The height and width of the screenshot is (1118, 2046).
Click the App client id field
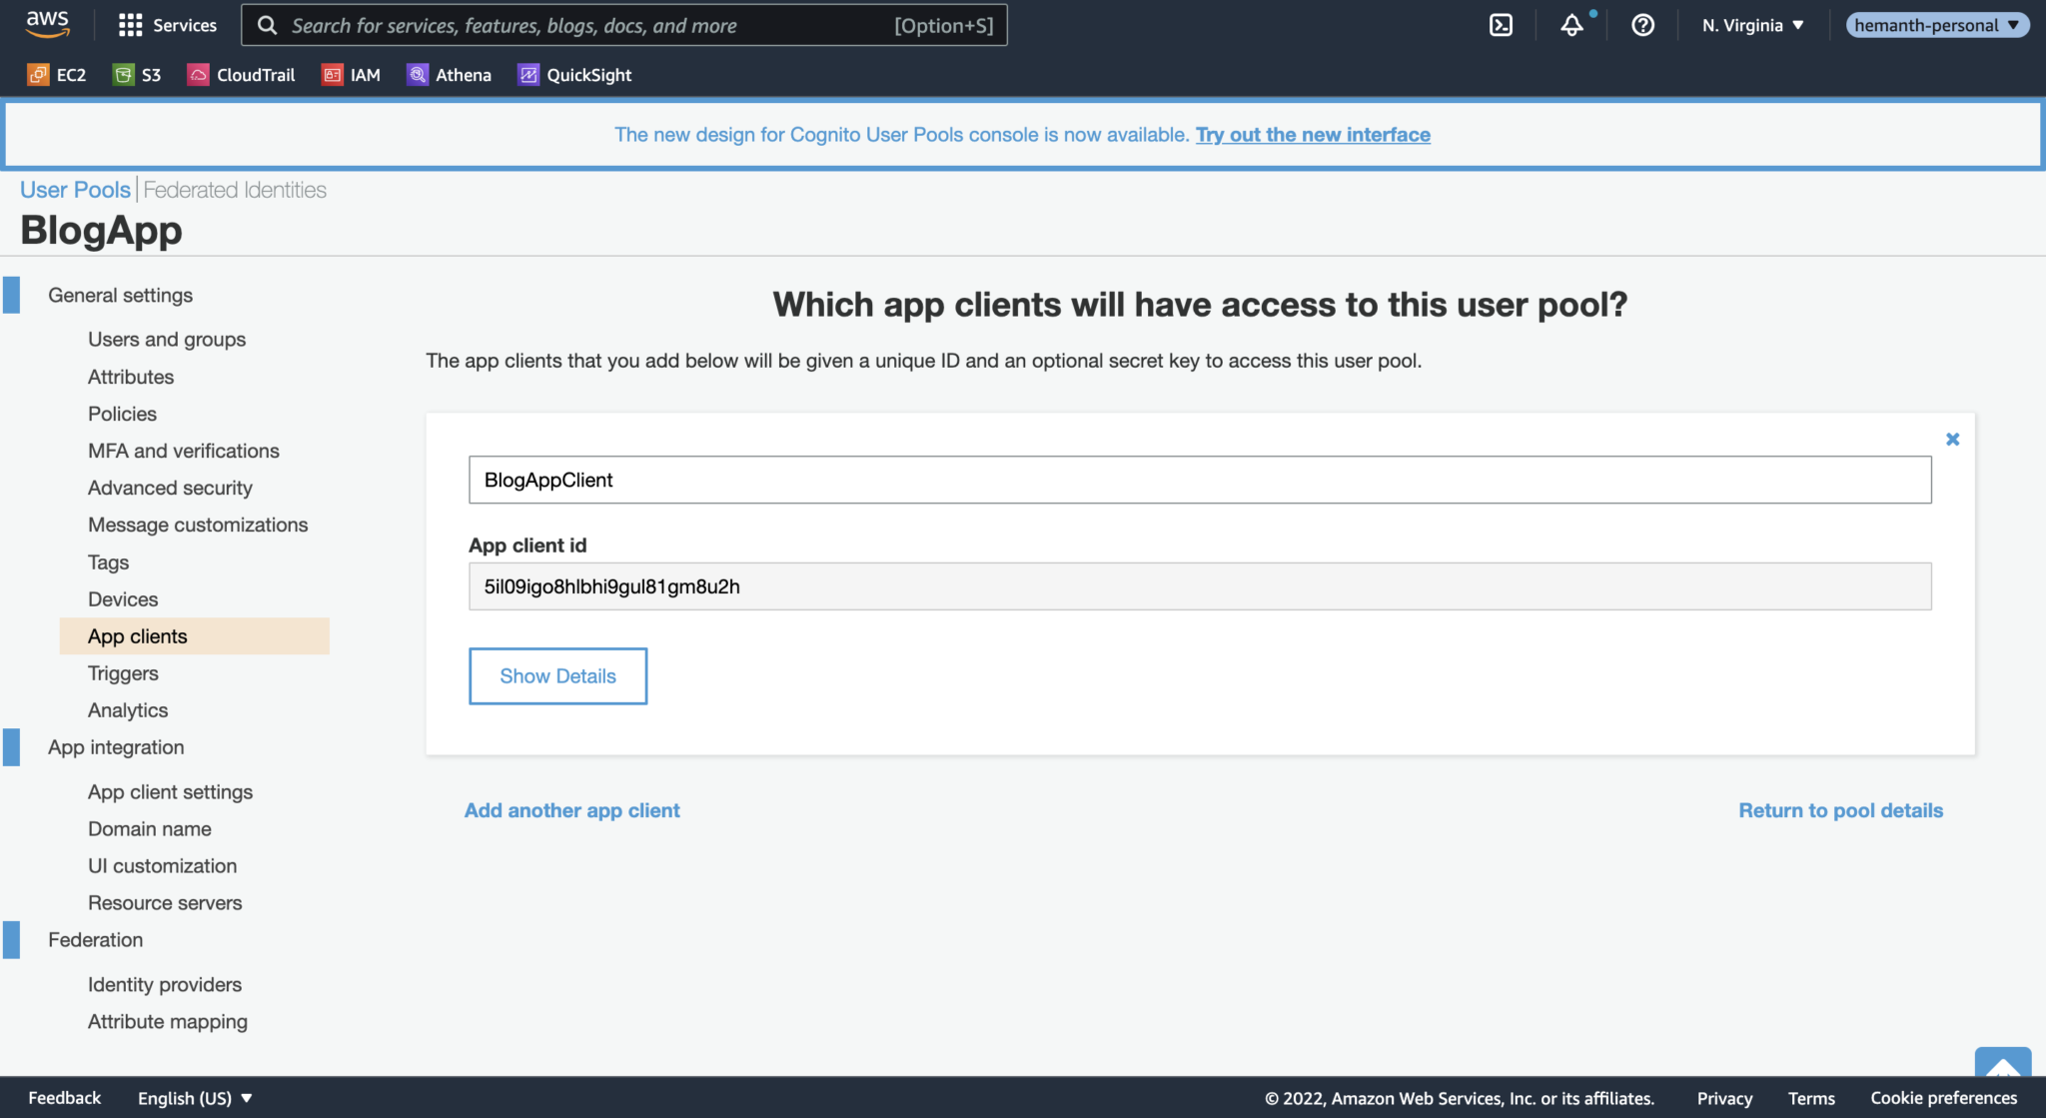pos(1200,586)
